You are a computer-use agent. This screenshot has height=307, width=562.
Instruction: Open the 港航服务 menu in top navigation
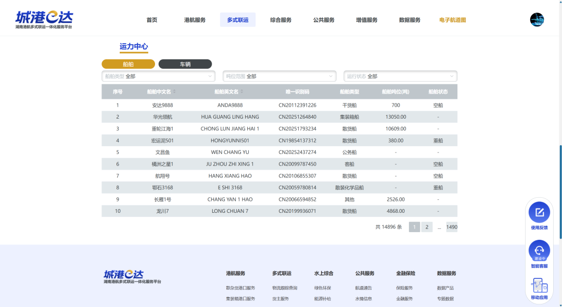(x=195, y=20)
